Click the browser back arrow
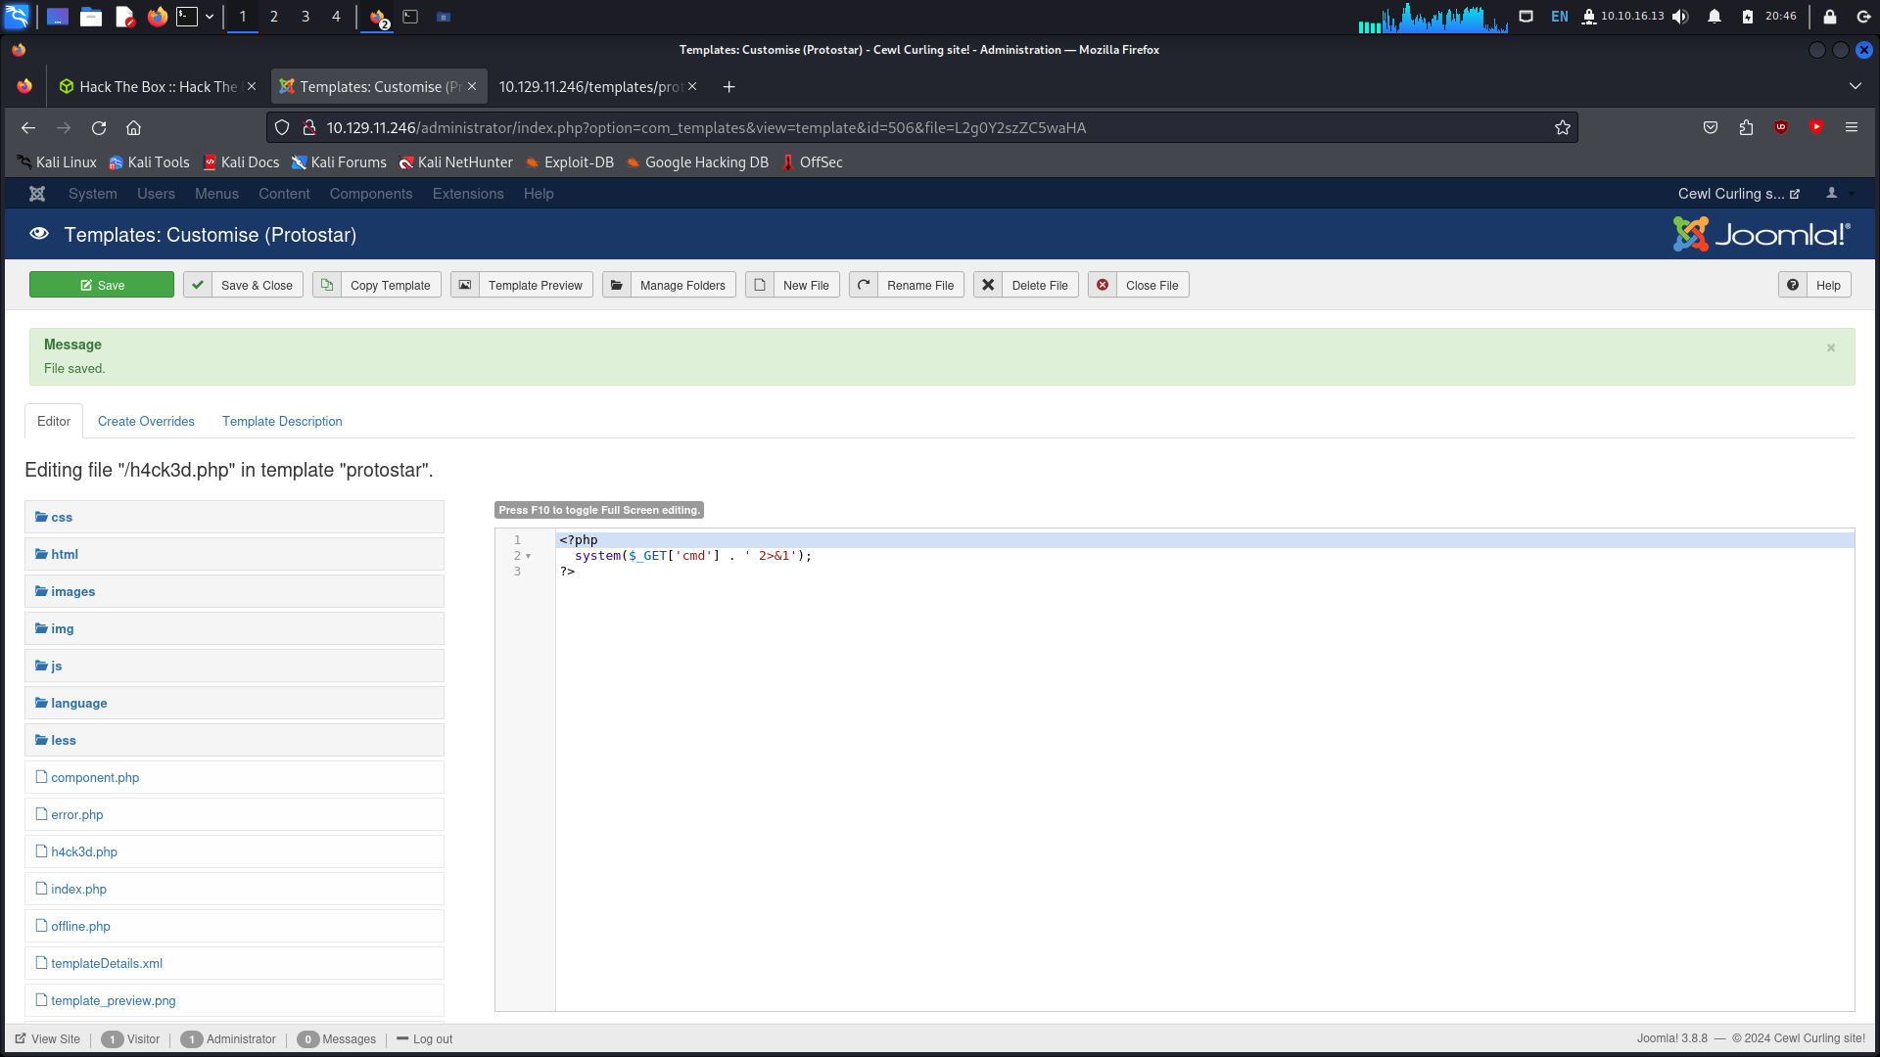 [x=28, y=128]
